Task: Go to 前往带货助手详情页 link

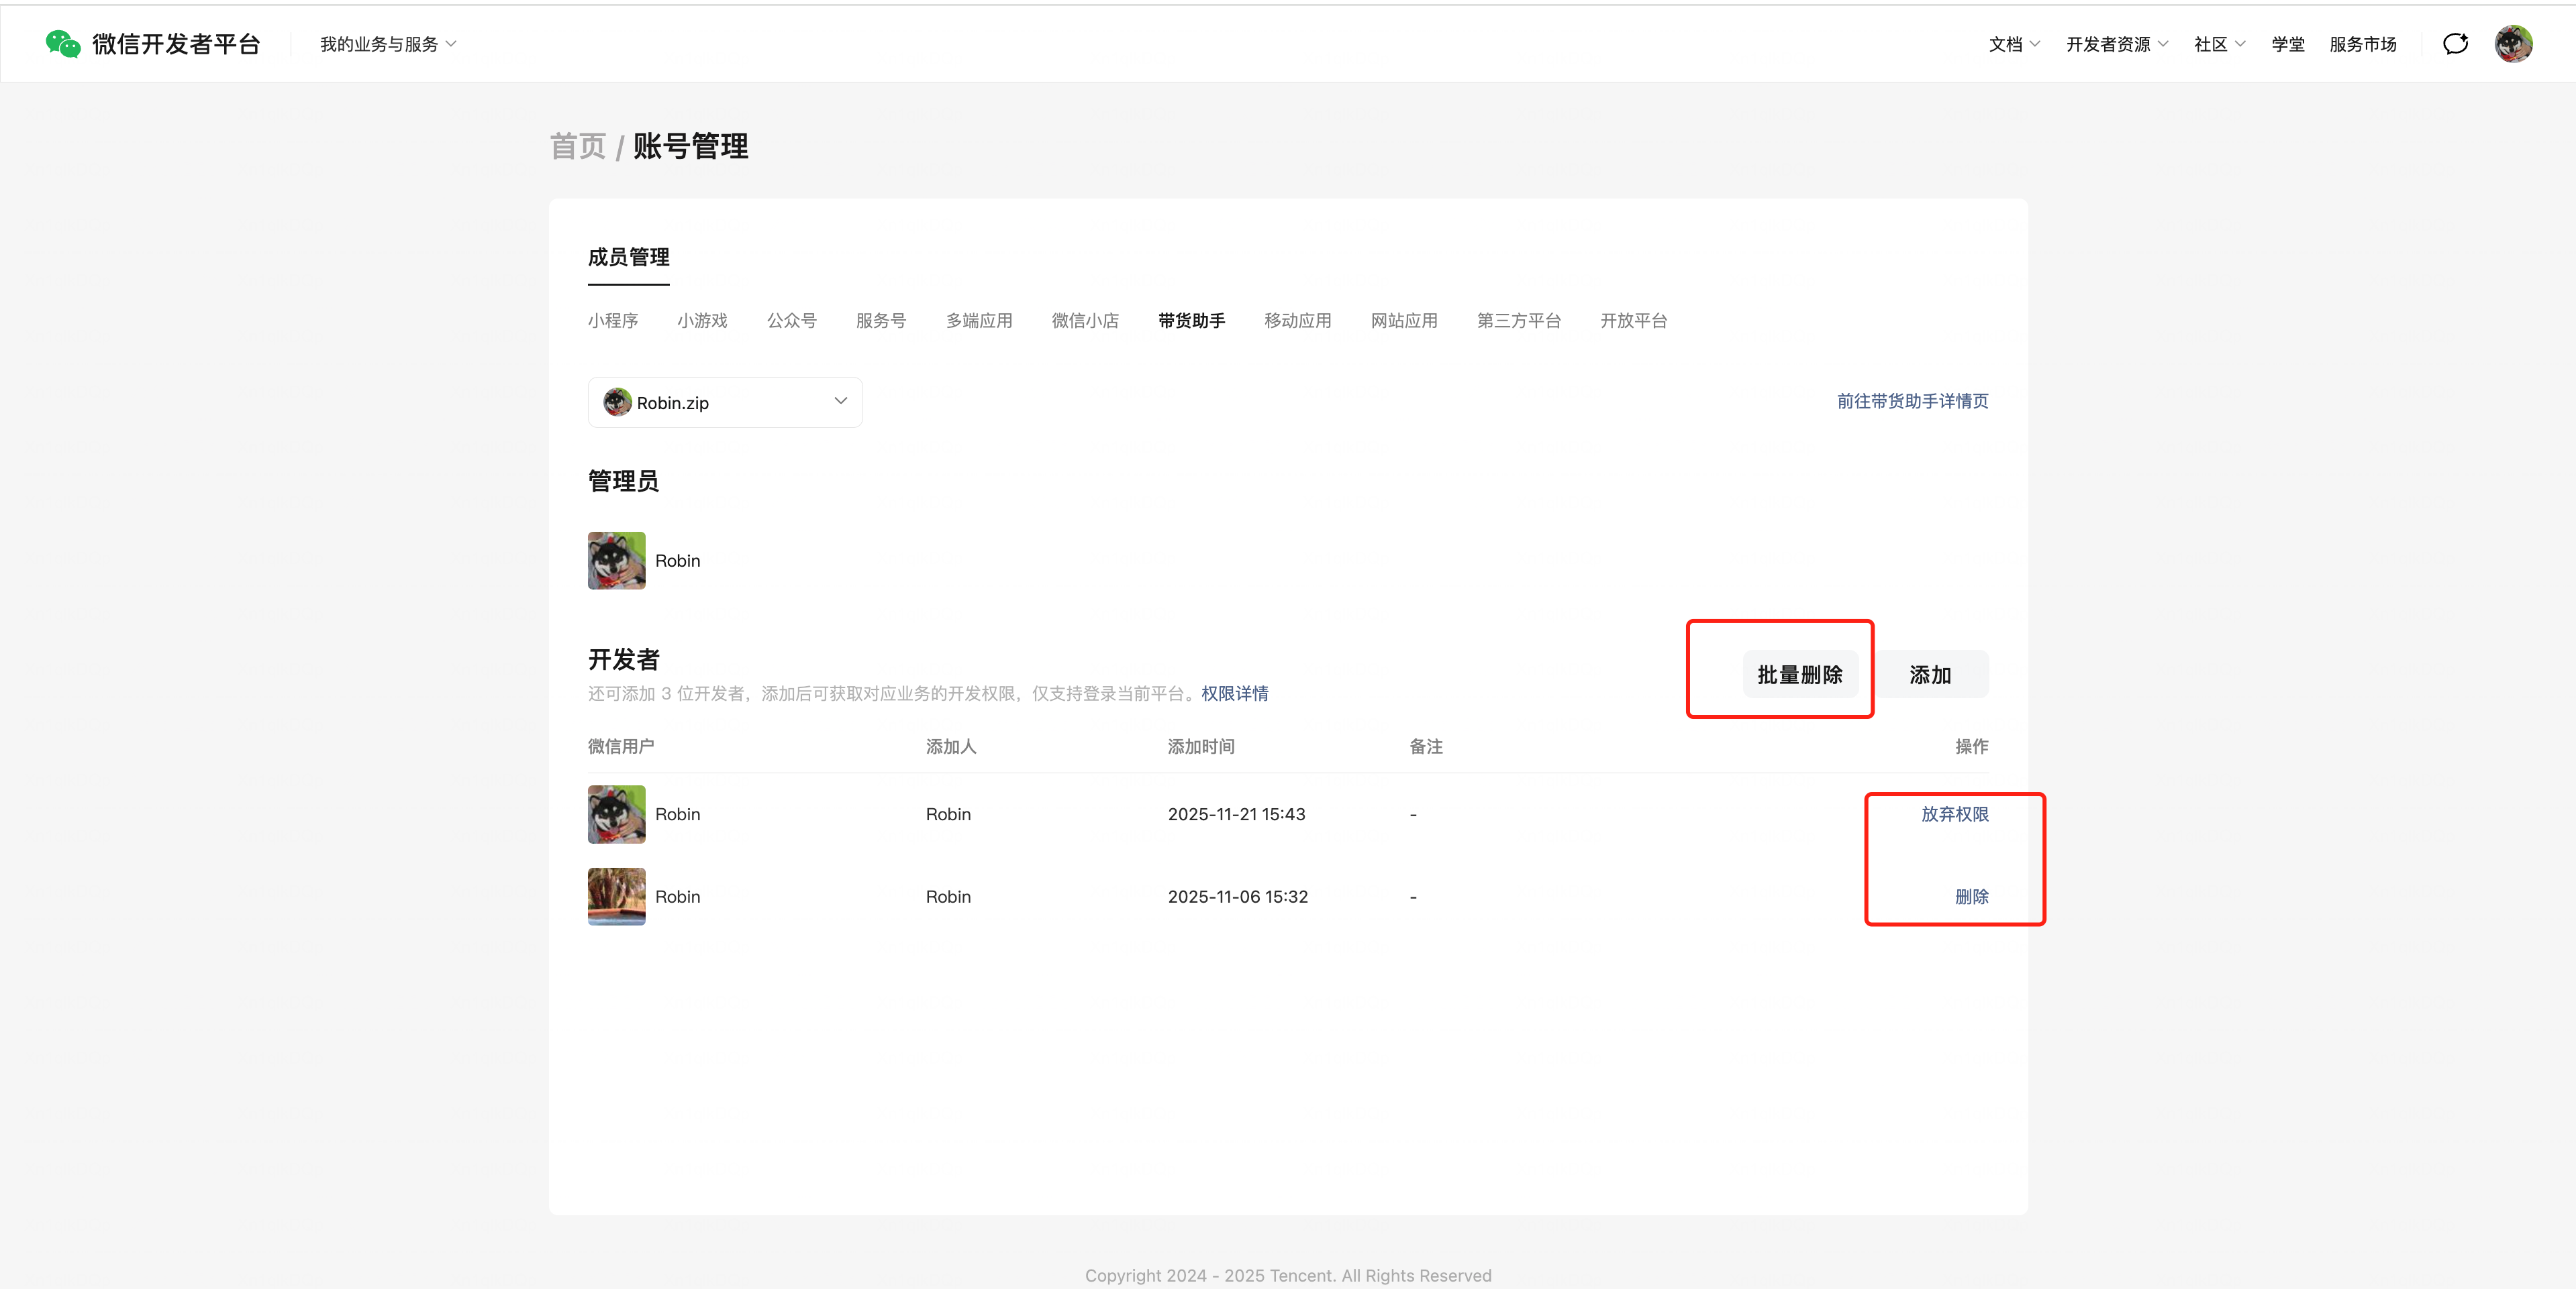Action: 1912,400
